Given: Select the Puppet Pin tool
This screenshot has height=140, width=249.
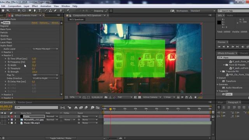Looking at the screenshot, I should pyautogui.click(x=68, y=10).
